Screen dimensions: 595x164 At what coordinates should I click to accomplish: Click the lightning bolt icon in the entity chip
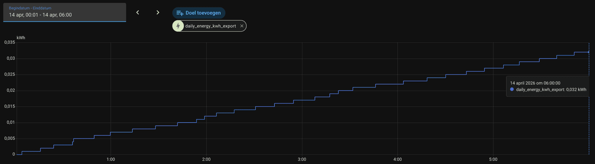178,26
